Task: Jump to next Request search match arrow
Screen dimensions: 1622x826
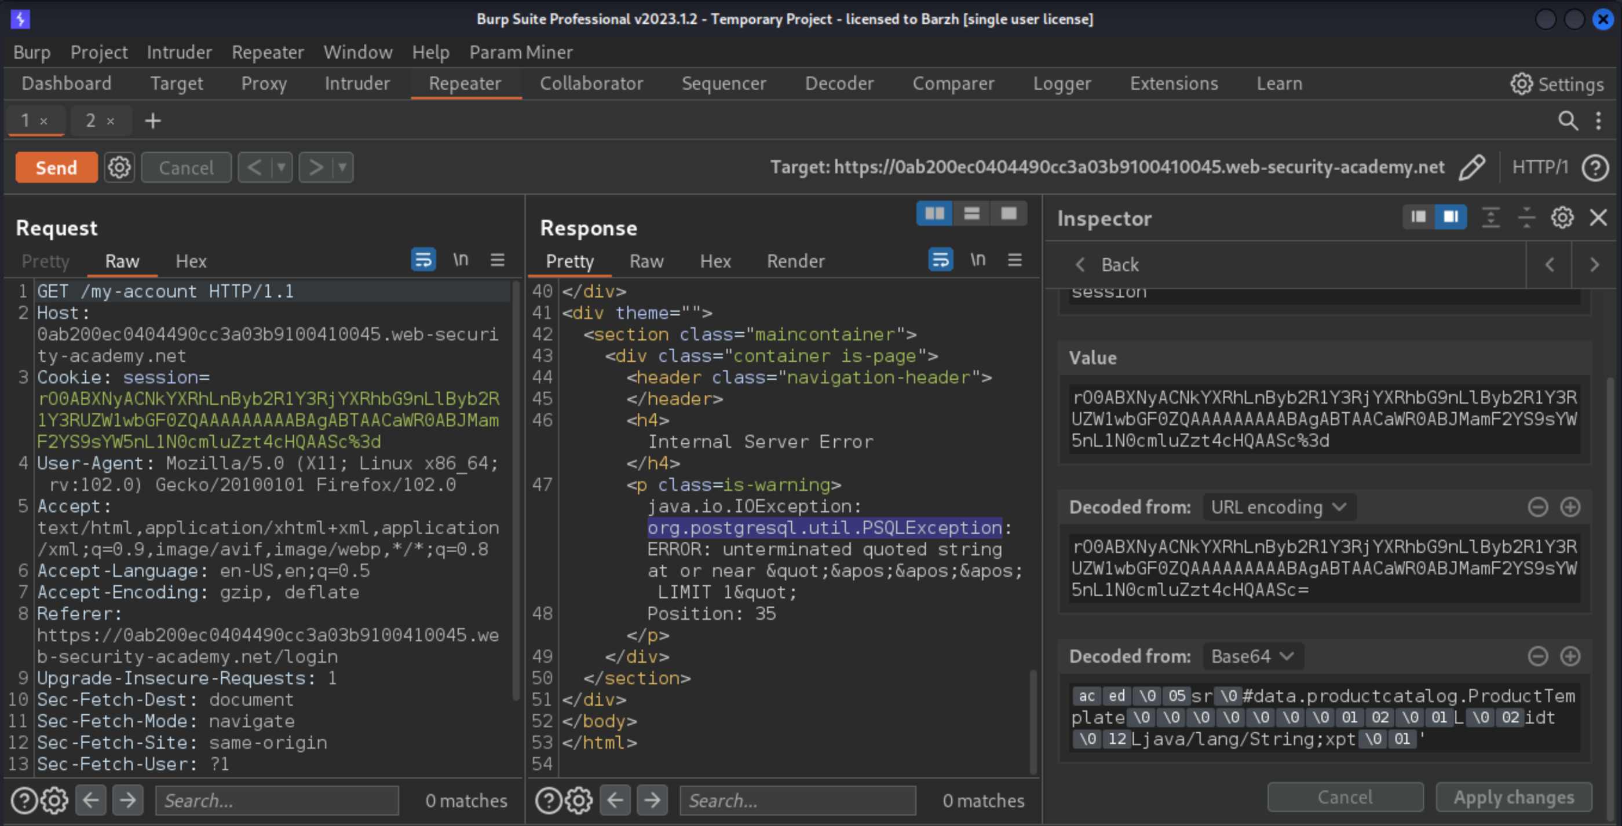Action: pyautogui.click(x=128, y=800)
